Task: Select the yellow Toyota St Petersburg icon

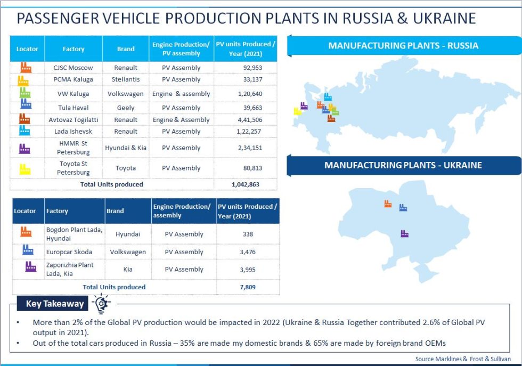Action: point(25,168)
